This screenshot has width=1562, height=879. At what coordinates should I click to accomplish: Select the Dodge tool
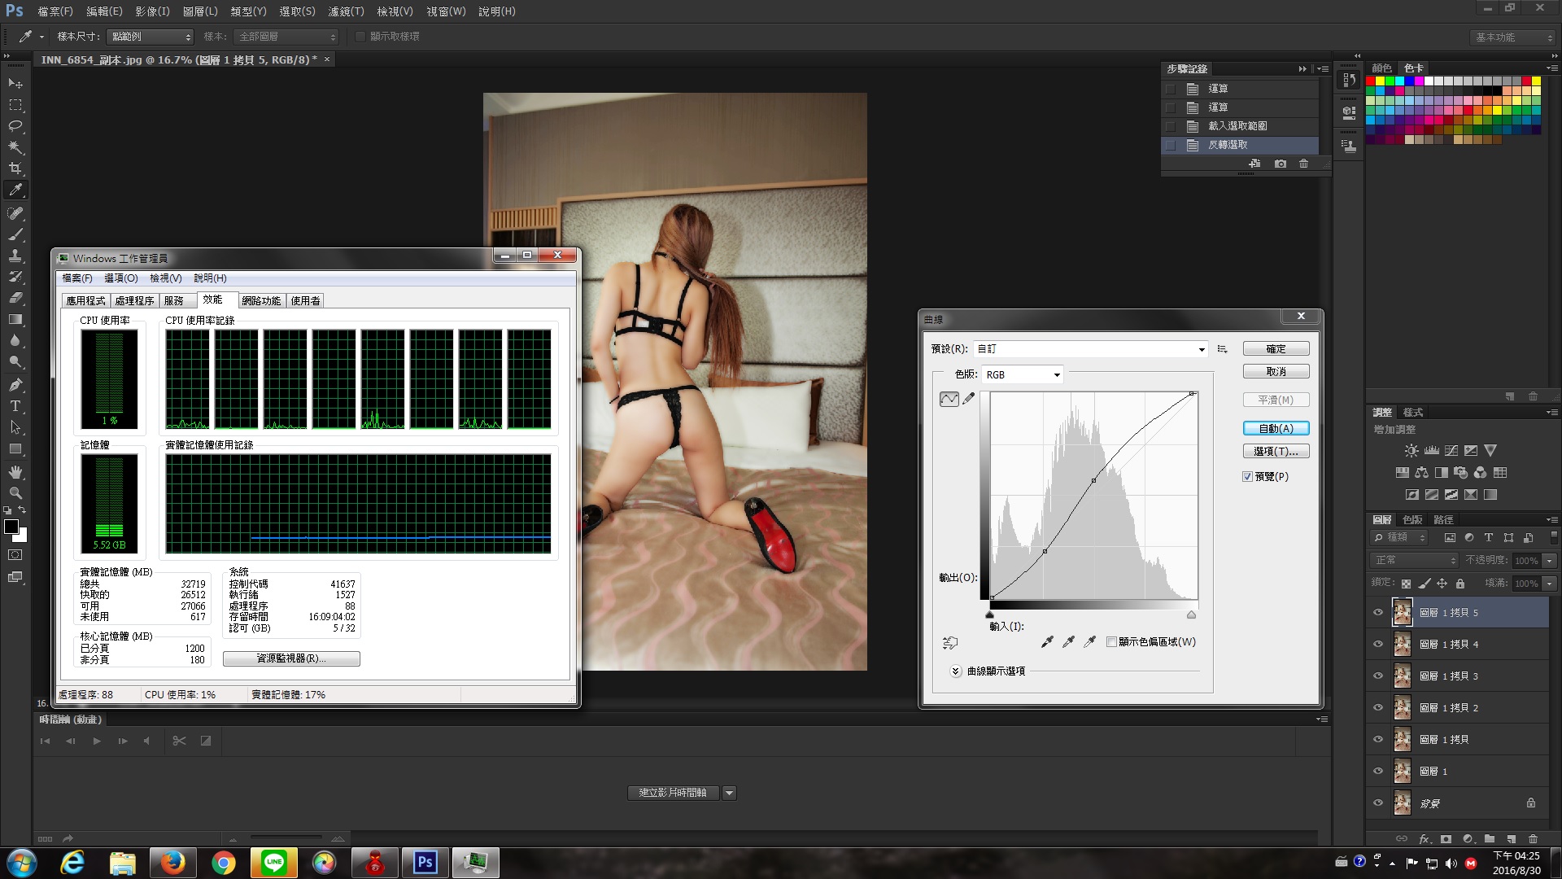click(15, 361)
